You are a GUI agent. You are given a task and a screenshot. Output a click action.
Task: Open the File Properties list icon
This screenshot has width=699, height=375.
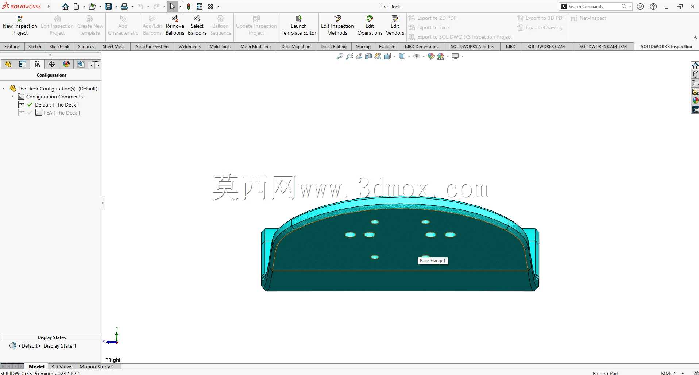click(x=200, y=7)
